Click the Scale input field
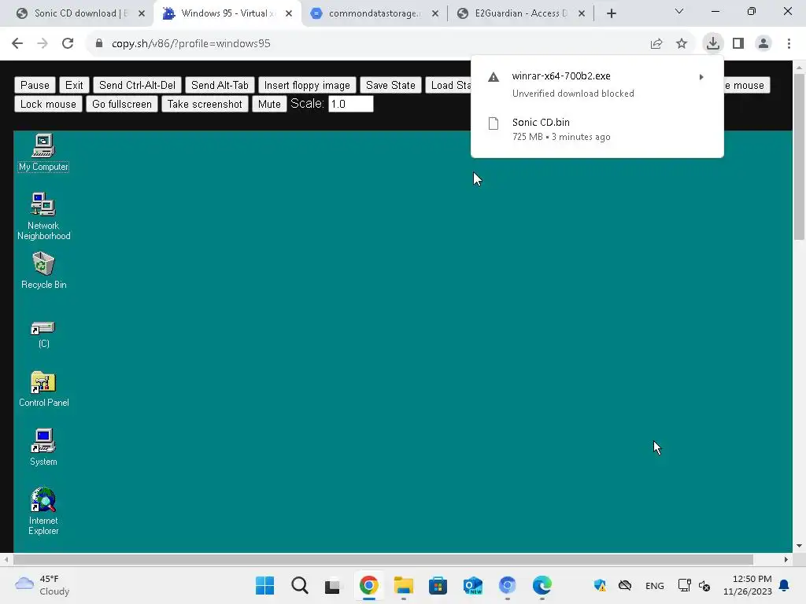The image size is (806, 604). [350, 105]
